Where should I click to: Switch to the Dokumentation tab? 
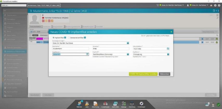[x=35, y=26]
